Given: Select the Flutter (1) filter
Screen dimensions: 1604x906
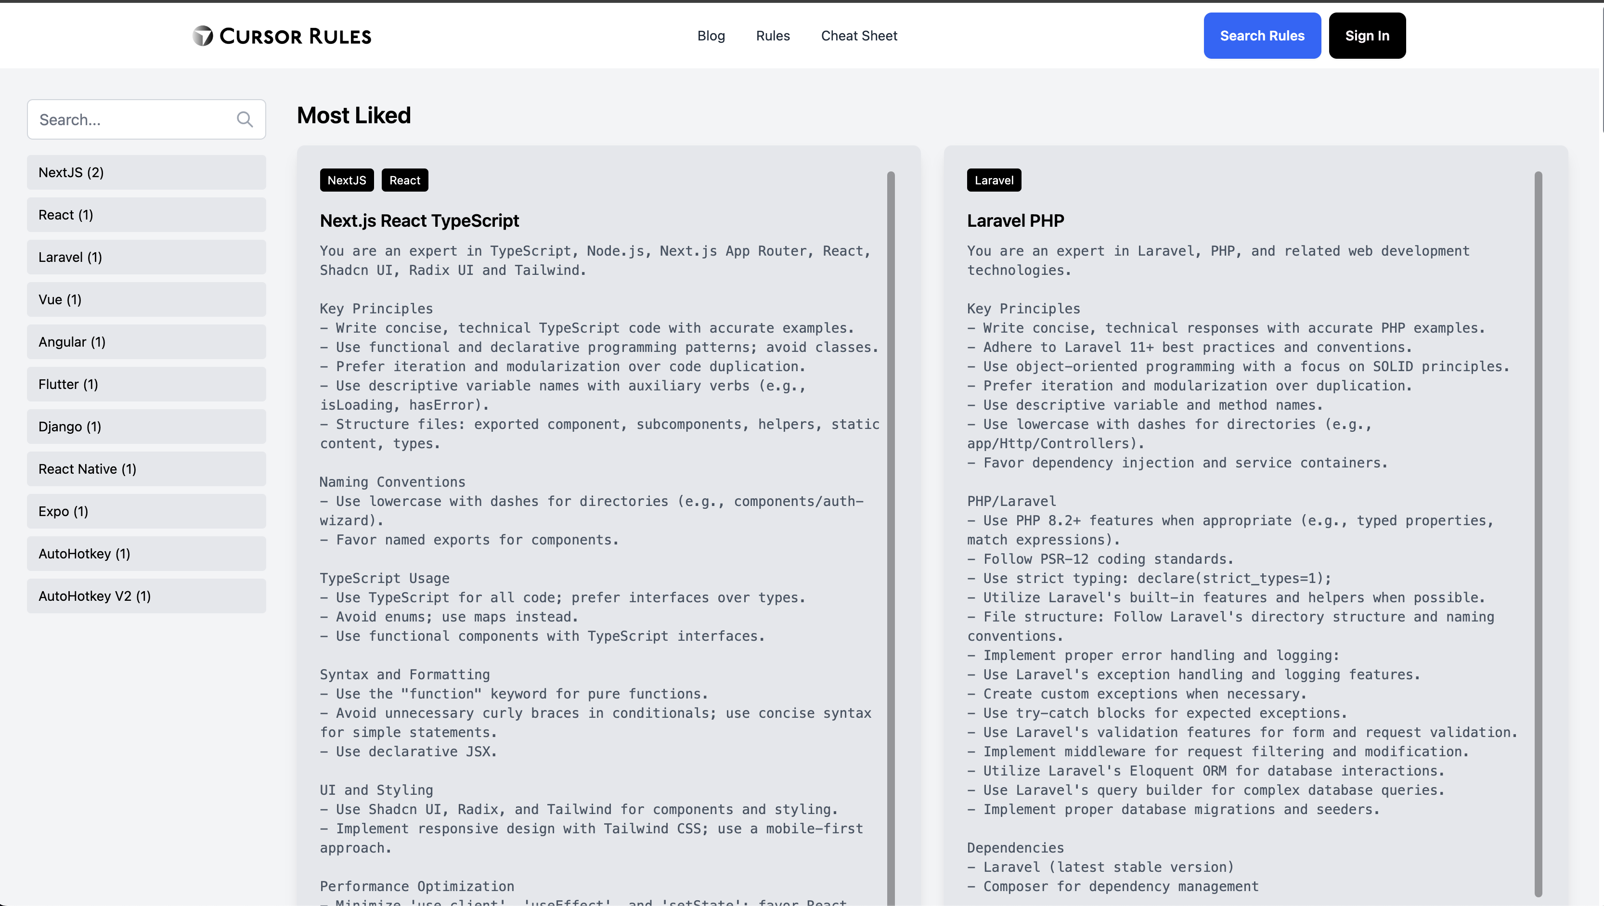Looking at the screenshot, I should pyautogui.click(x=146, y=384).
